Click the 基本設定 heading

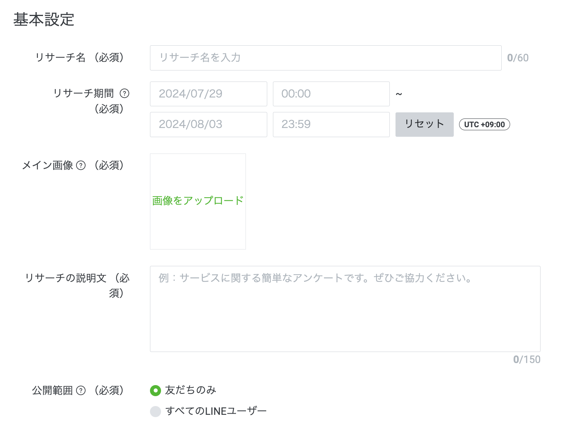(x=44, y=20)
